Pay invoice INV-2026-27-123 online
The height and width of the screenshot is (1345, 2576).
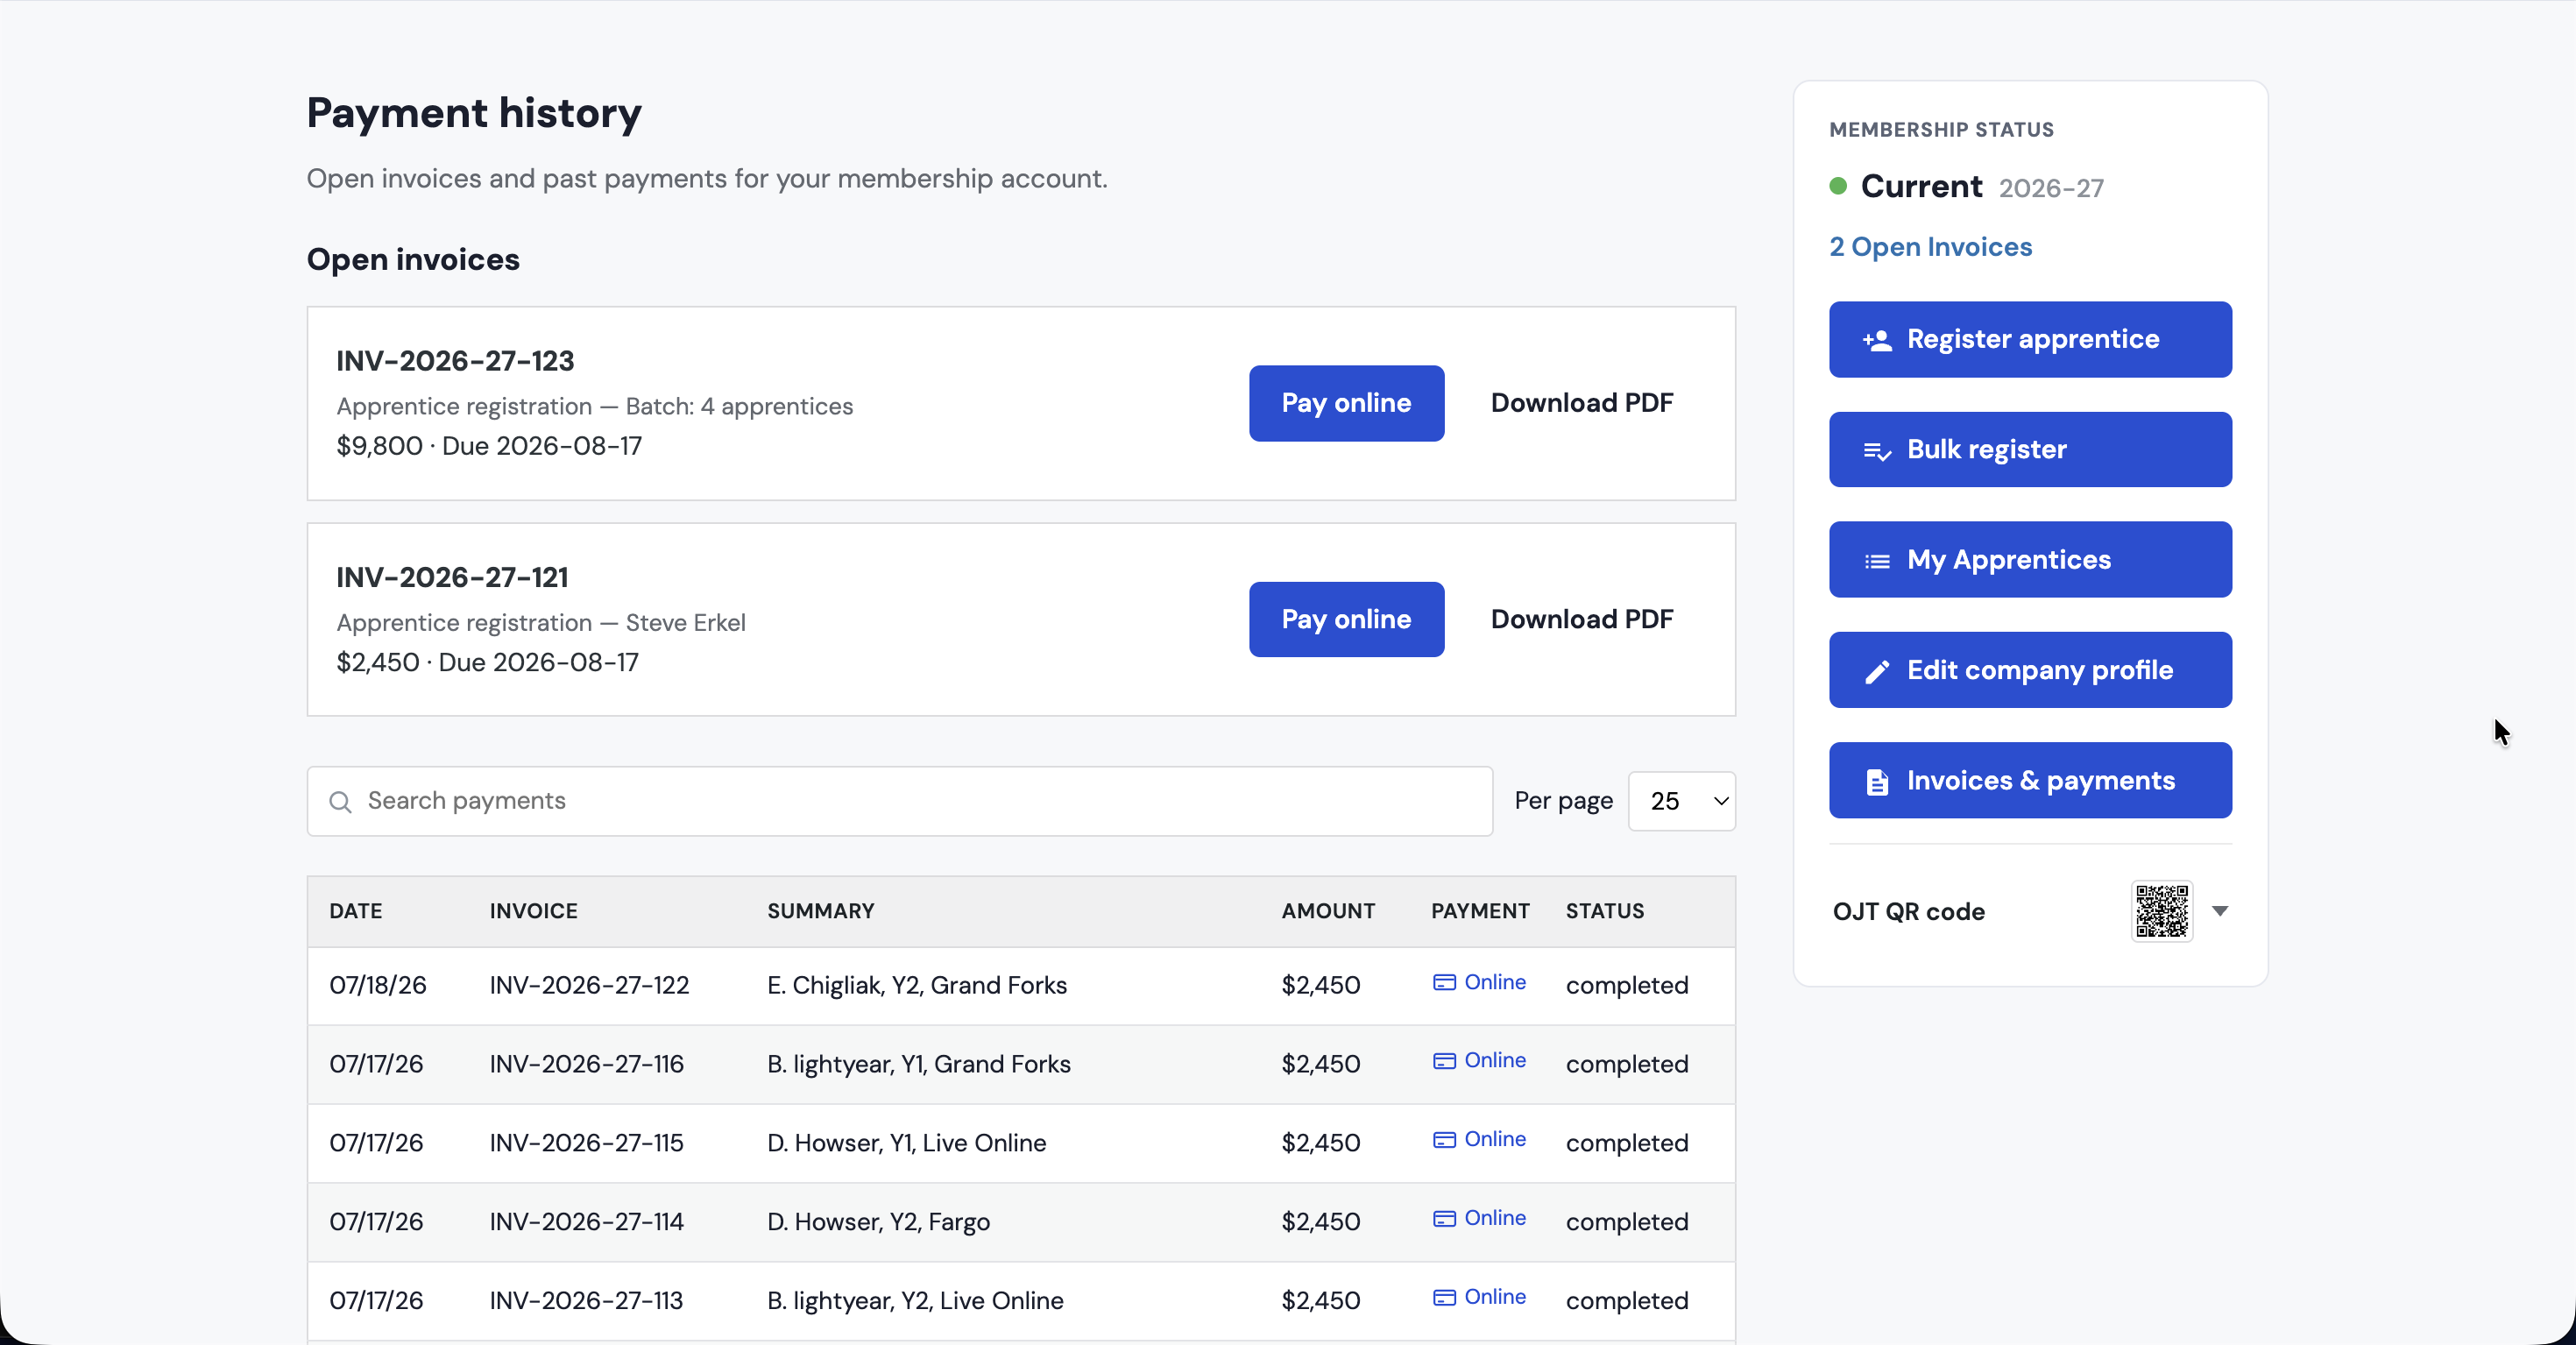click(1346, 403)
